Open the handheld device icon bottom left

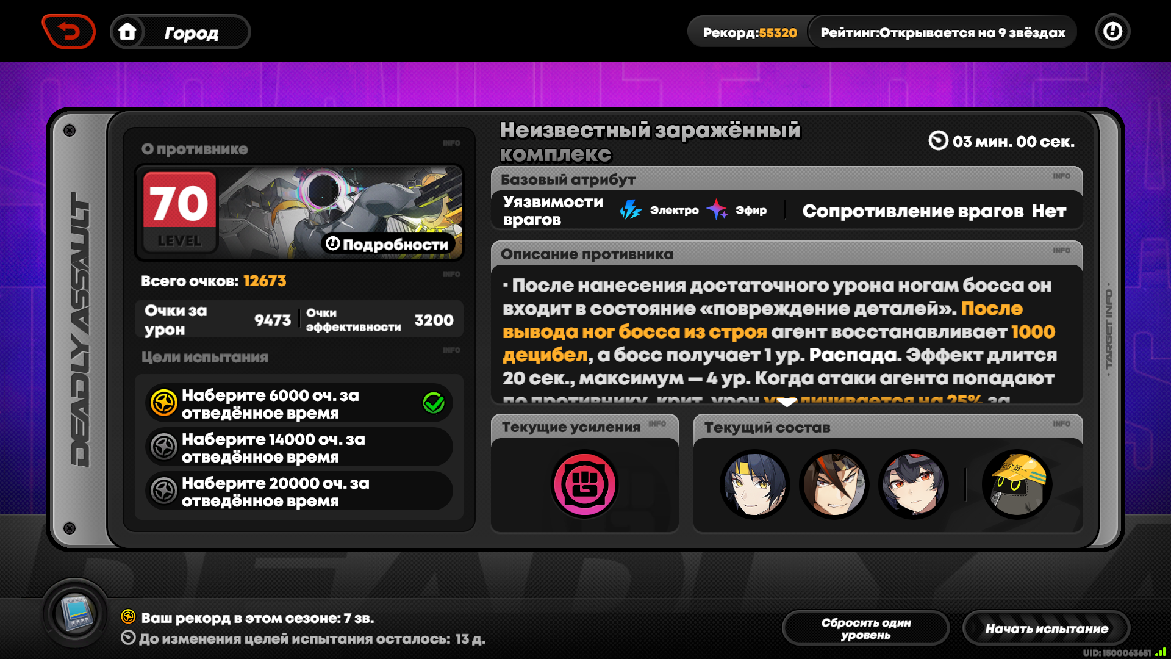tap(76, 613)
